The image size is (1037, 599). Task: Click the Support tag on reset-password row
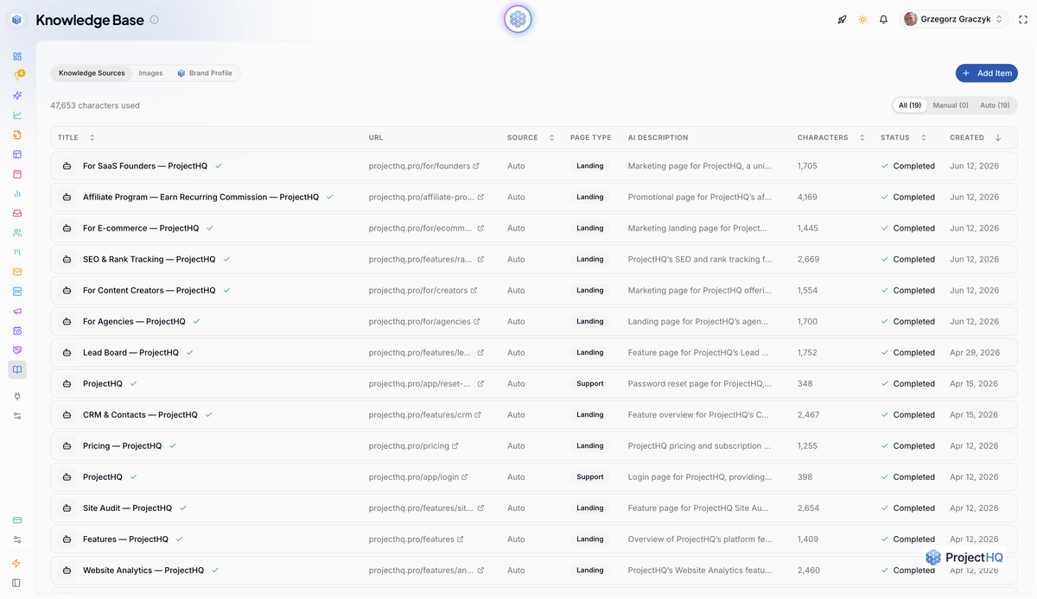590,384
